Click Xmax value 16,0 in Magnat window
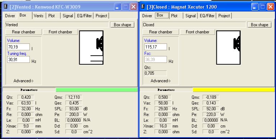 pos(163,126)
